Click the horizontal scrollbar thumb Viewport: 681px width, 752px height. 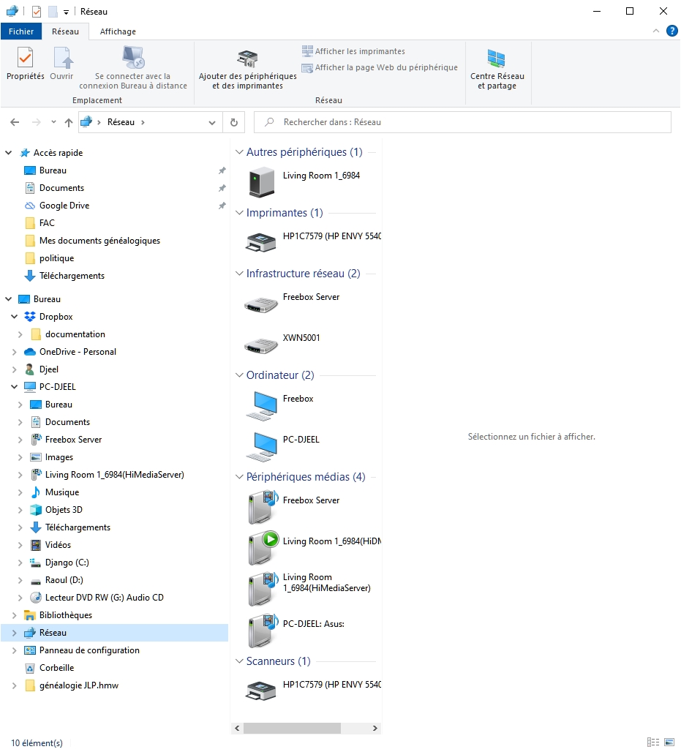pyautogui.click(x=292, y=728)
